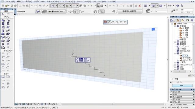Image resolution: width=195 pixels, height=109 pixels.
Task: Open ワークシート item in Navigator
Action: pos(183,46)
